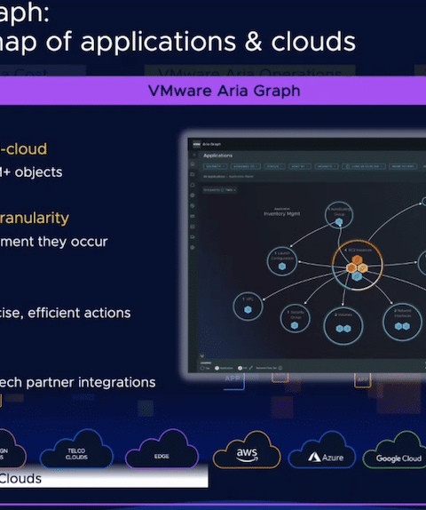
Task: Open the time range dropdown with refresh icon
Action: 364,166
